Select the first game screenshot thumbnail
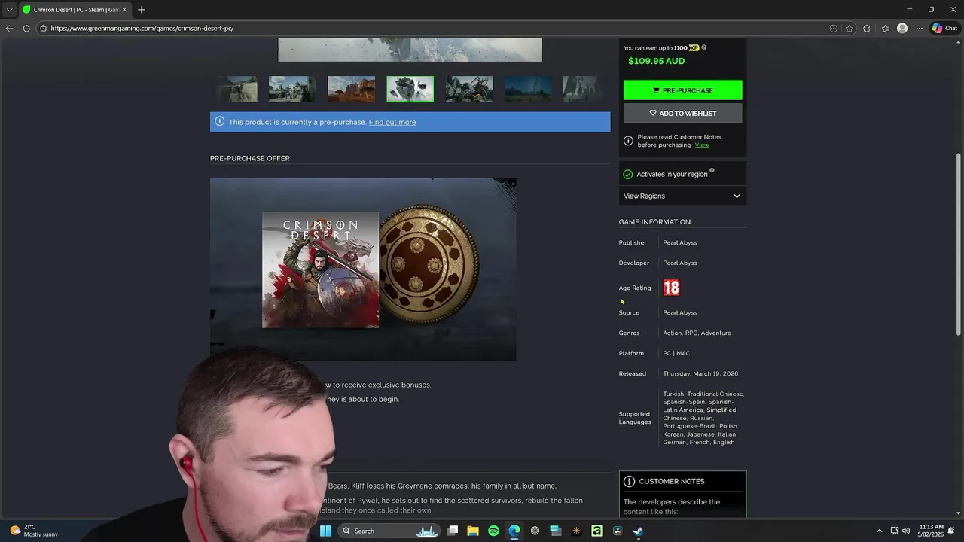This screenshot has height=542, width=964. pos(236,89)
